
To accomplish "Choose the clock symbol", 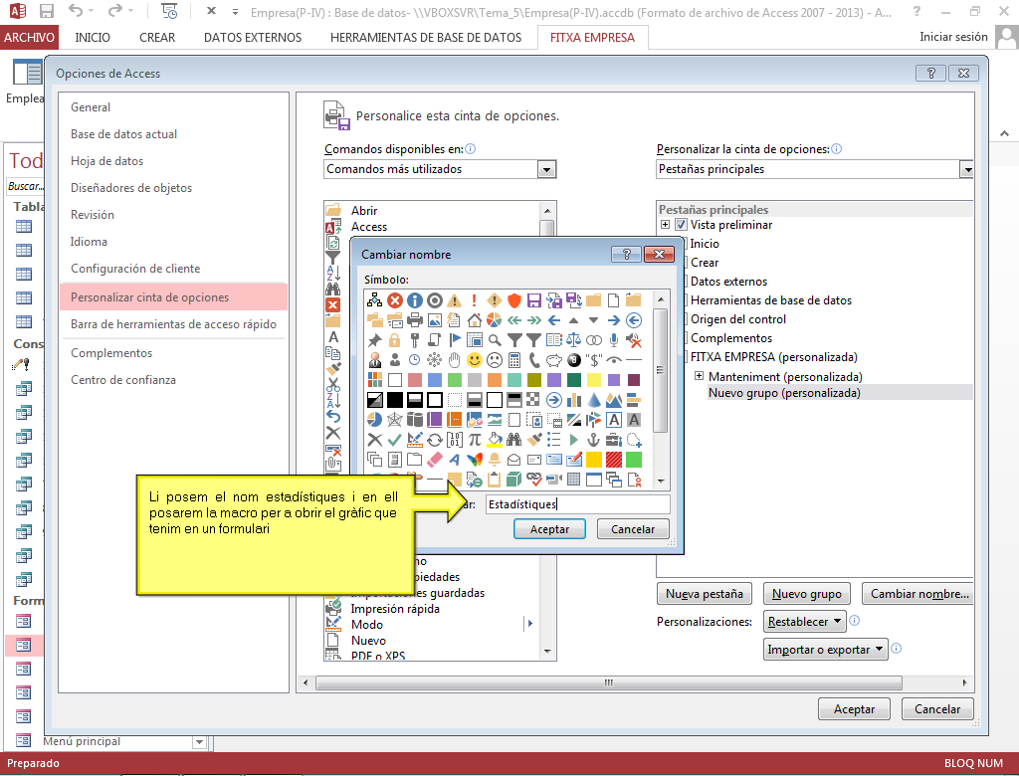I will coord(415,360).
